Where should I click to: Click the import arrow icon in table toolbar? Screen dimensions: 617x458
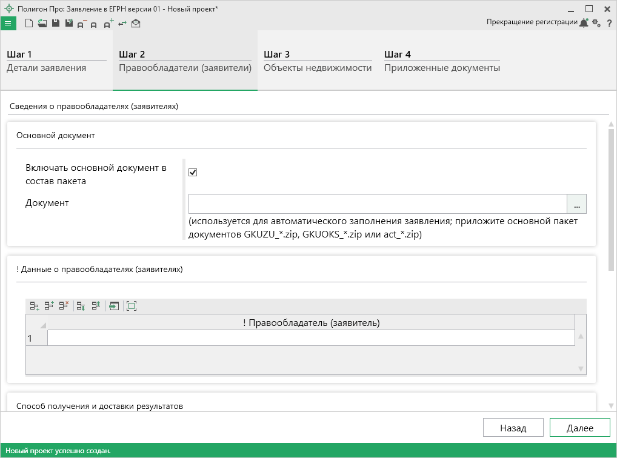point(114,306)
